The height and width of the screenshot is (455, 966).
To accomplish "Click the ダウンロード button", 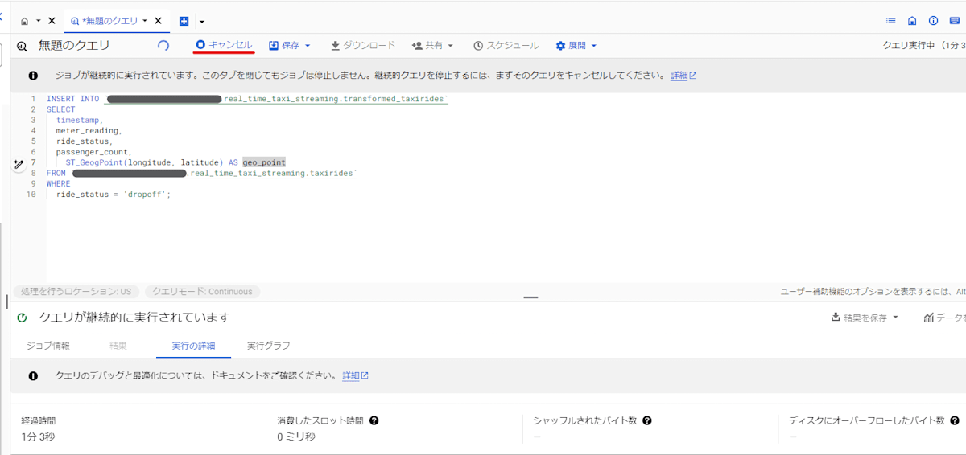I will coord(363,46).
